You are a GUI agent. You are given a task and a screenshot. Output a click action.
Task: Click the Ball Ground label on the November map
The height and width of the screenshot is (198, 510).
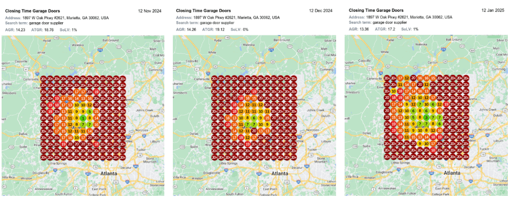pos(111,40)
